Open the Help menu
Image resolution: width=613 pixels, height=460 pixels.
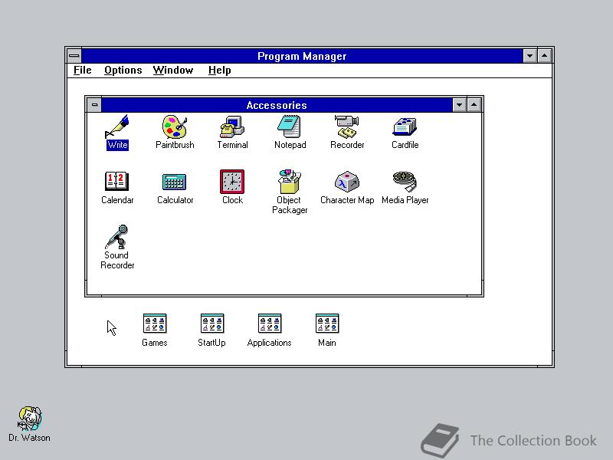click(219, 71)
